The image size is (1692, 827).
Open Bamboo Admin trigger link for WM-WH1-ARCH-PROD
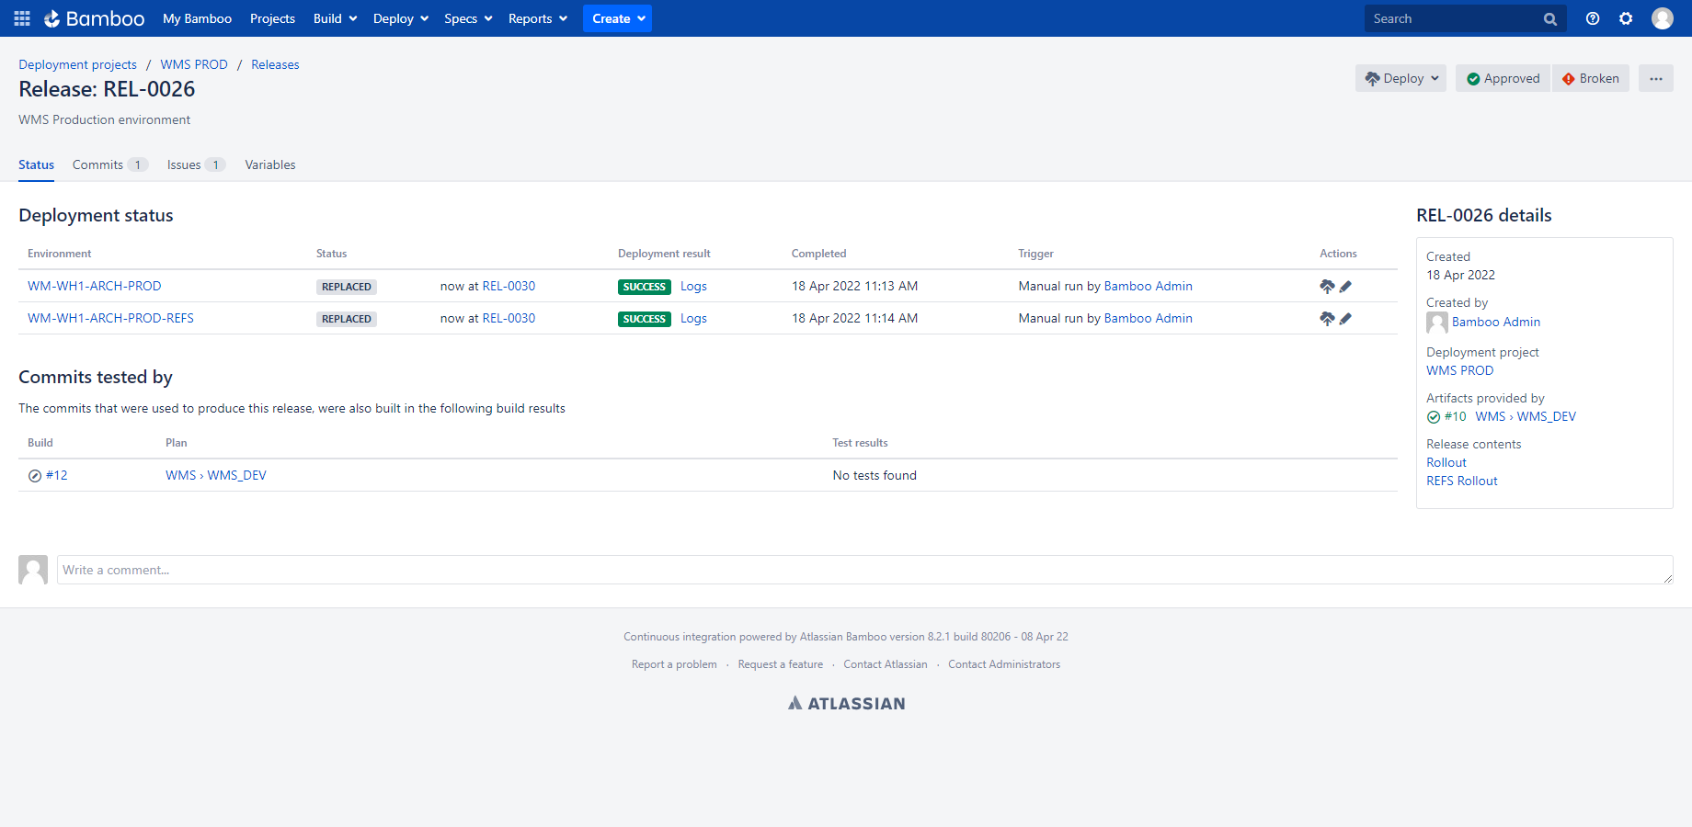1148,287
